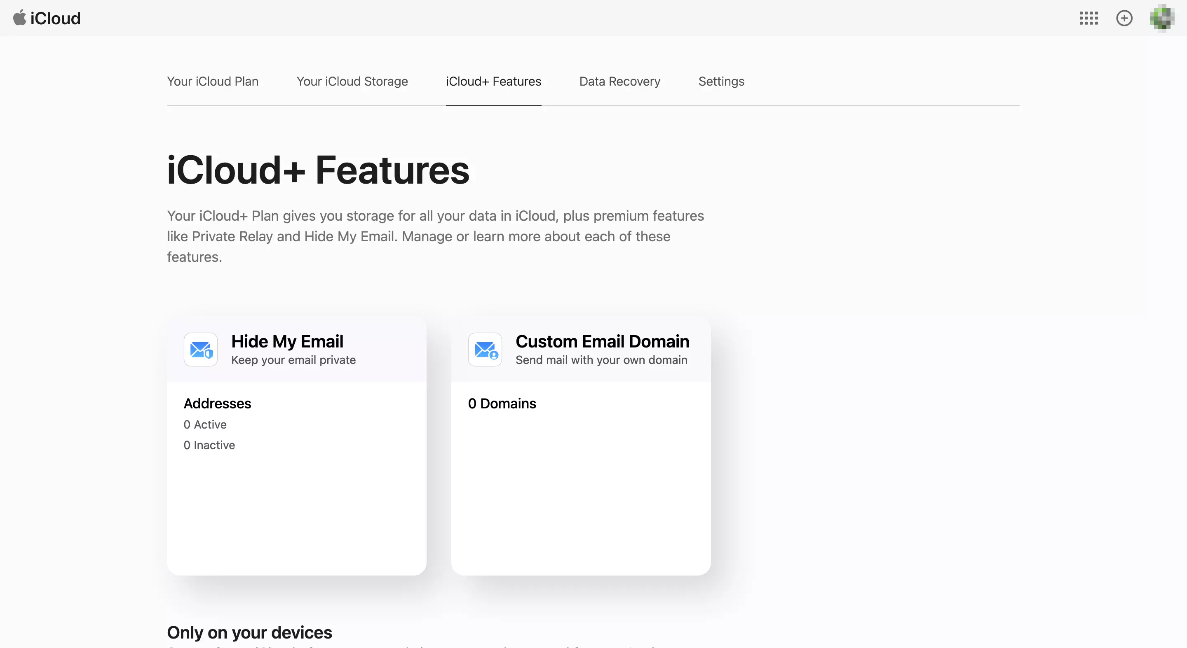Open the Data Recovery section
Image resolution: width=1187 pixels, height=648 pixels.
(x=620, y=81)
